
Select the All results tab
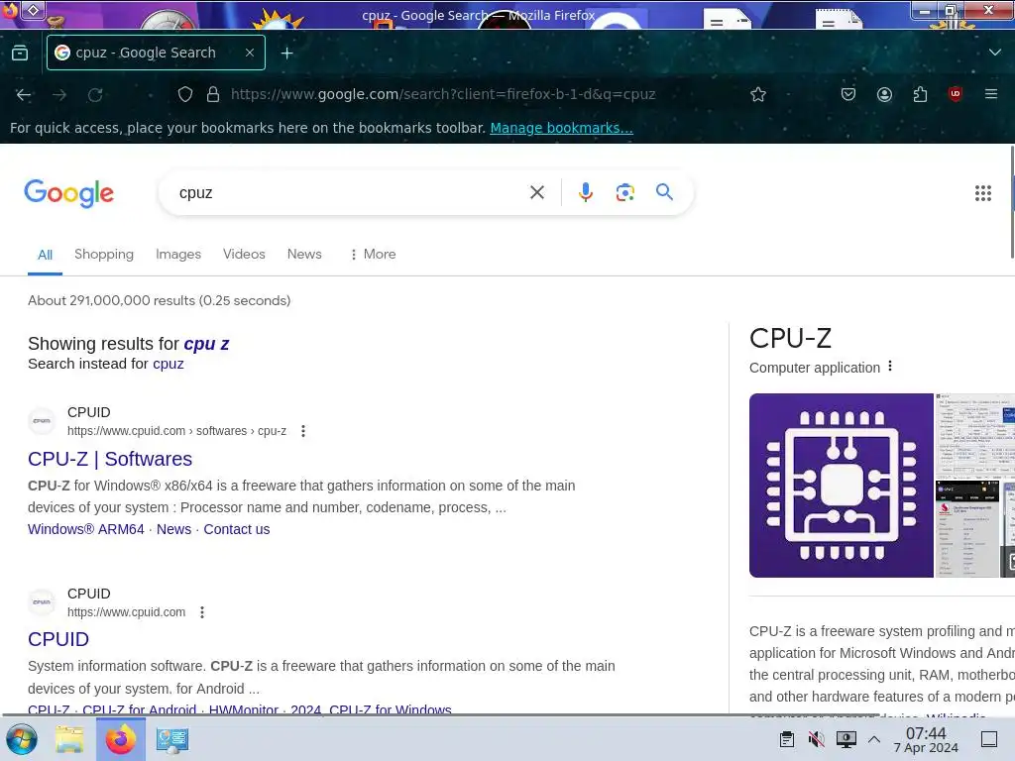coord(45,255)
